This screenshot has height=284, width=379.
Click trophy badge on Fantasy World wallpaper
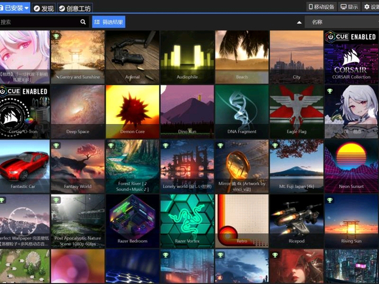[x=56, y=146]
